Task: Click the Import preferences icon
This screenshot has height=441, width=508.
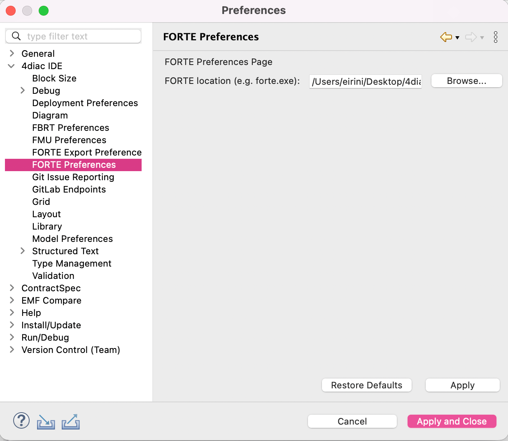Action: [46, 422]
